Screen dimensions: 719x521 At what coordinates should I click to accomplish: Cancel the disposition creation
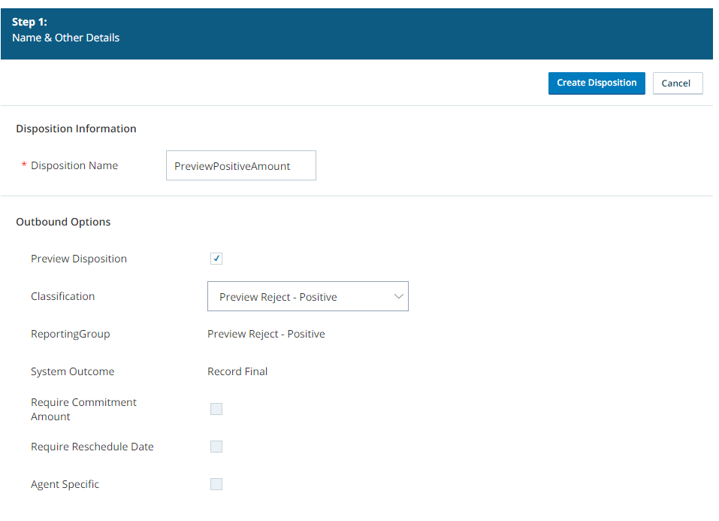click(x=677, y=83)
